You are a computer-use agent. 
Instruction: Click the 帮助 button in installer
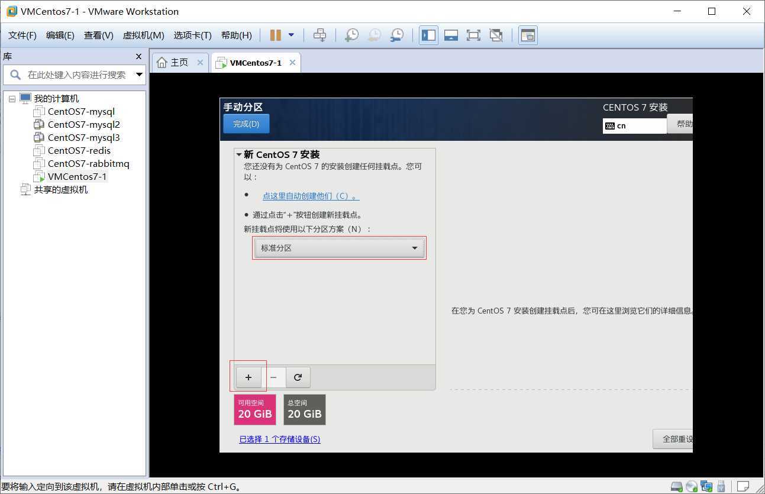click(x=680, y=124)
